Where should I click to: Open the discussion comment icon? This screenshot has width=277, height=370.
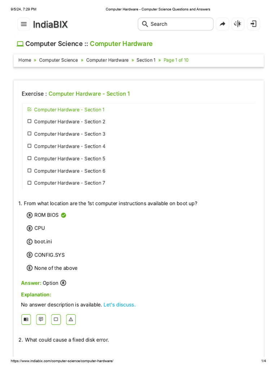(41, 319)
